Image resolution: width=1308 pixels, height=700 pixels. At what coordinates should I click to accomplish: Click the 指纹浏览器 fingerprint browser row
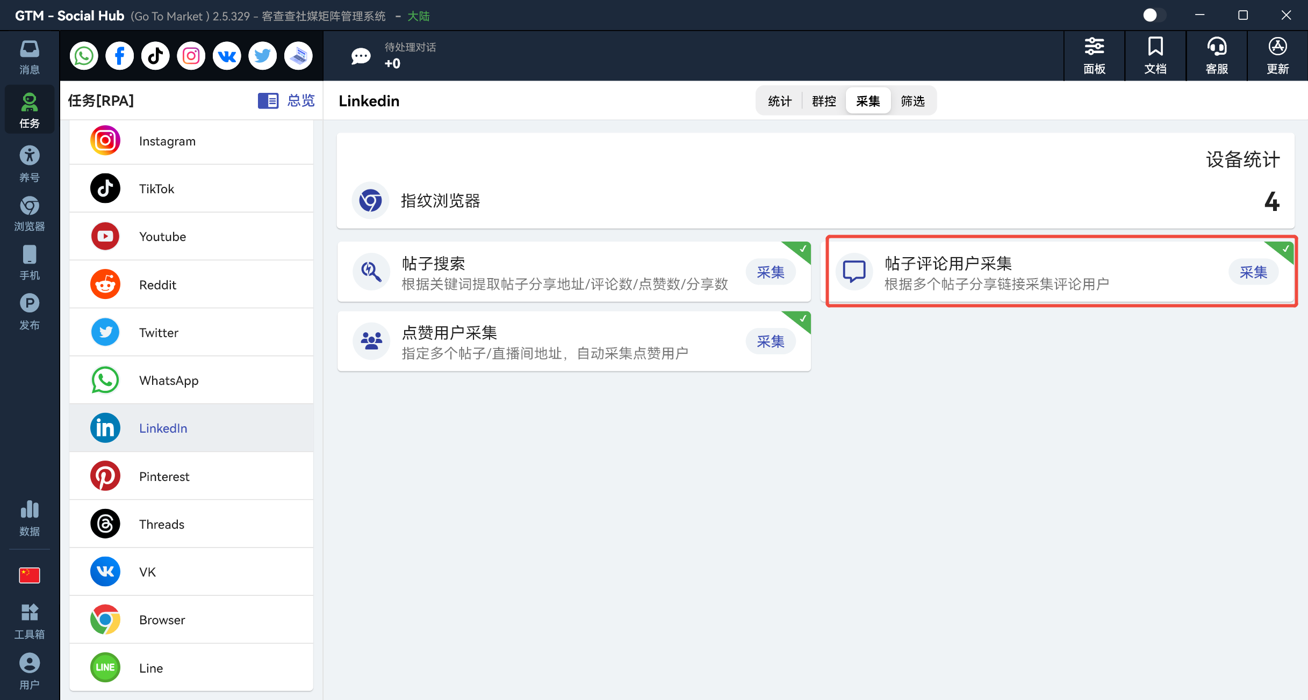tap(816, 200)
